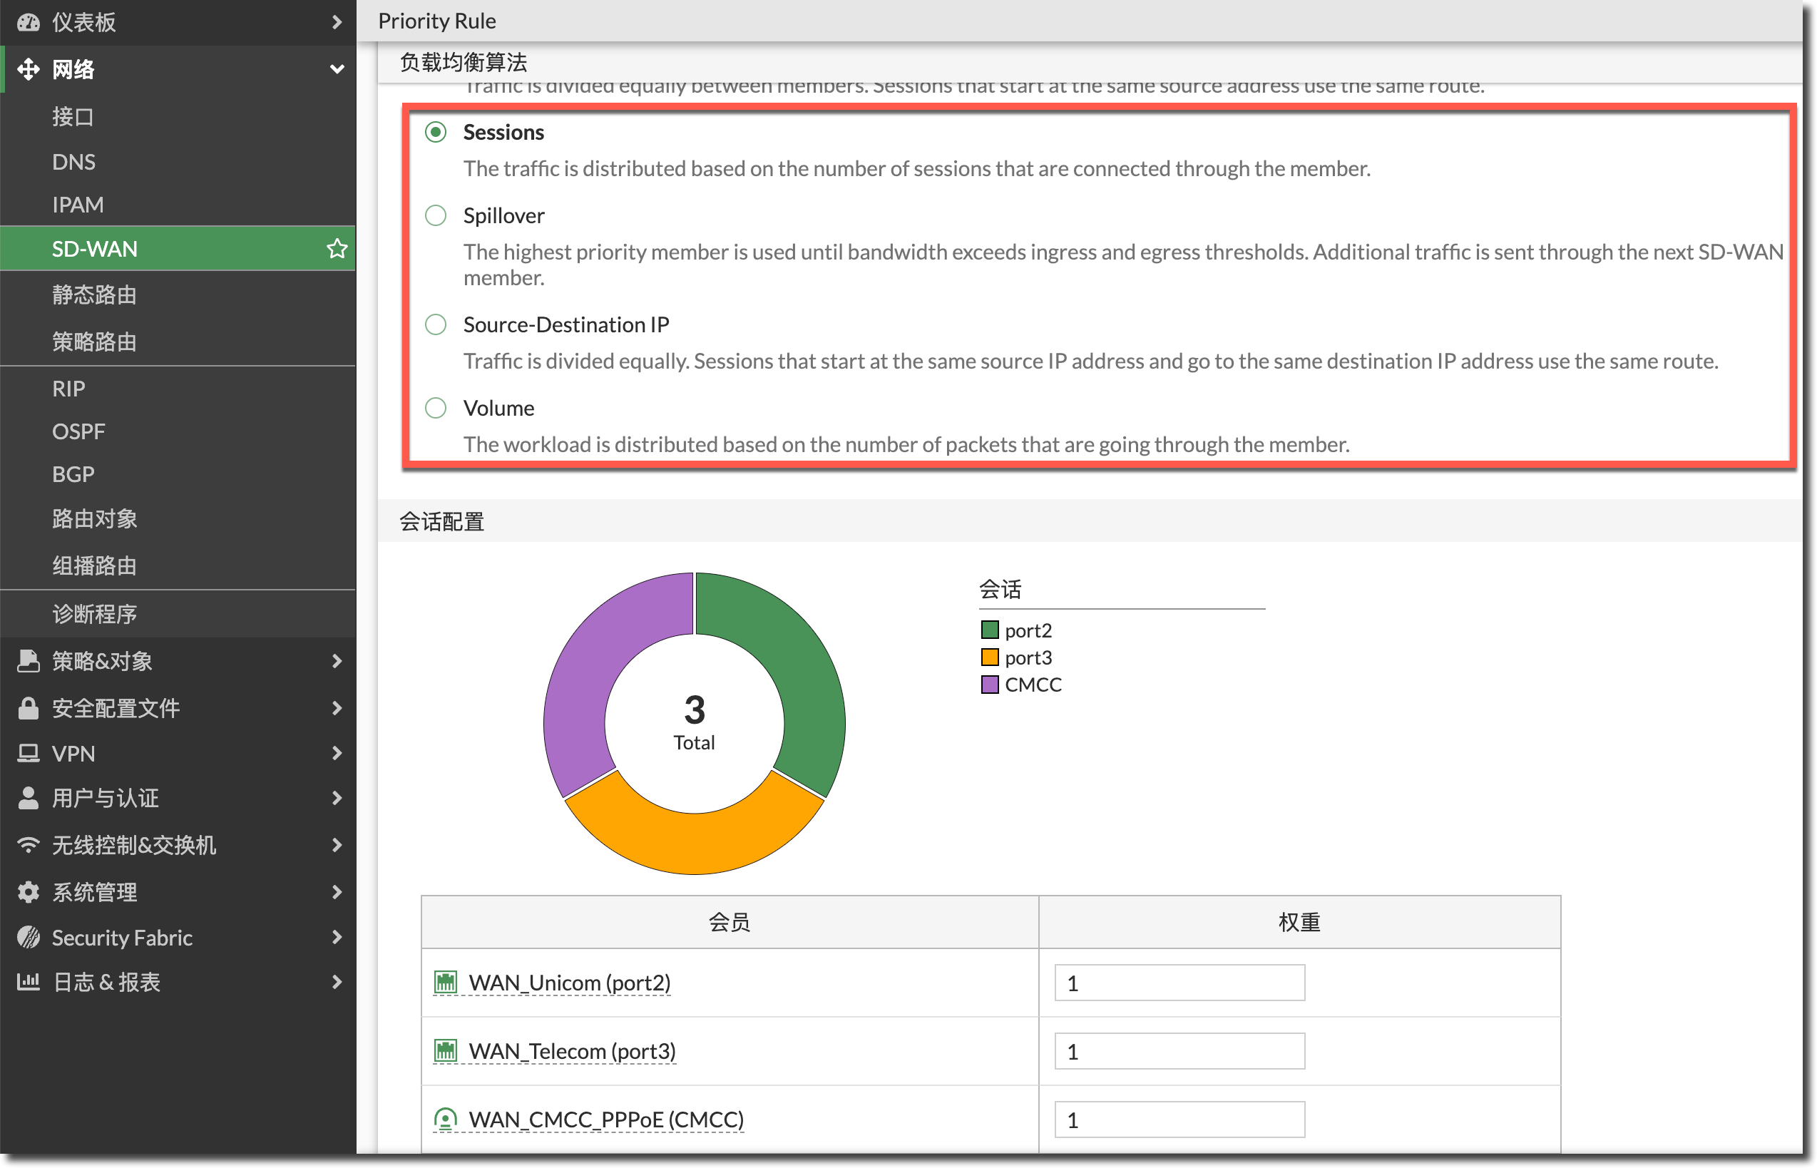Click the system management gear icon

coord(28,892)
